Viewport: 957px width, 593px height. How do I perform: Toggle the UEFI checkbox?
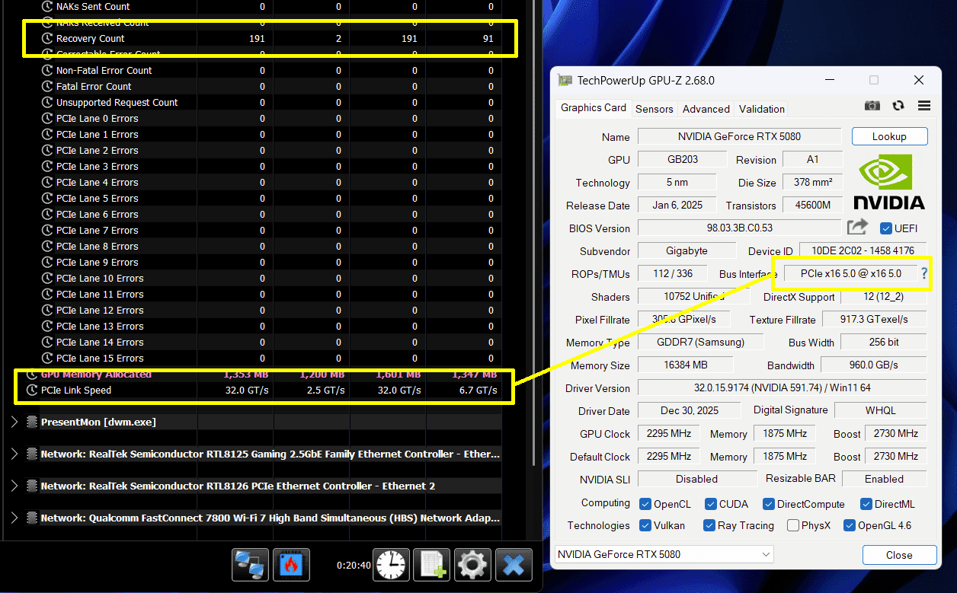pos(885,228)
